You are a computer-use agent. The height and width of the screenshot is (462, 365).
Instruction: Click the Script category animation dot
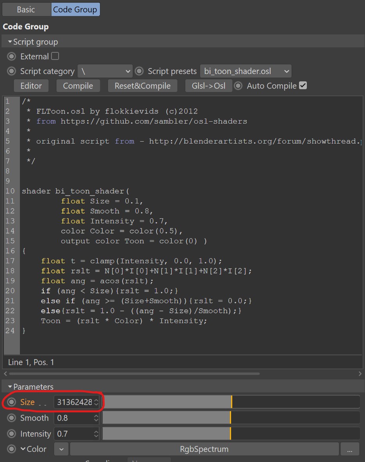11,71
